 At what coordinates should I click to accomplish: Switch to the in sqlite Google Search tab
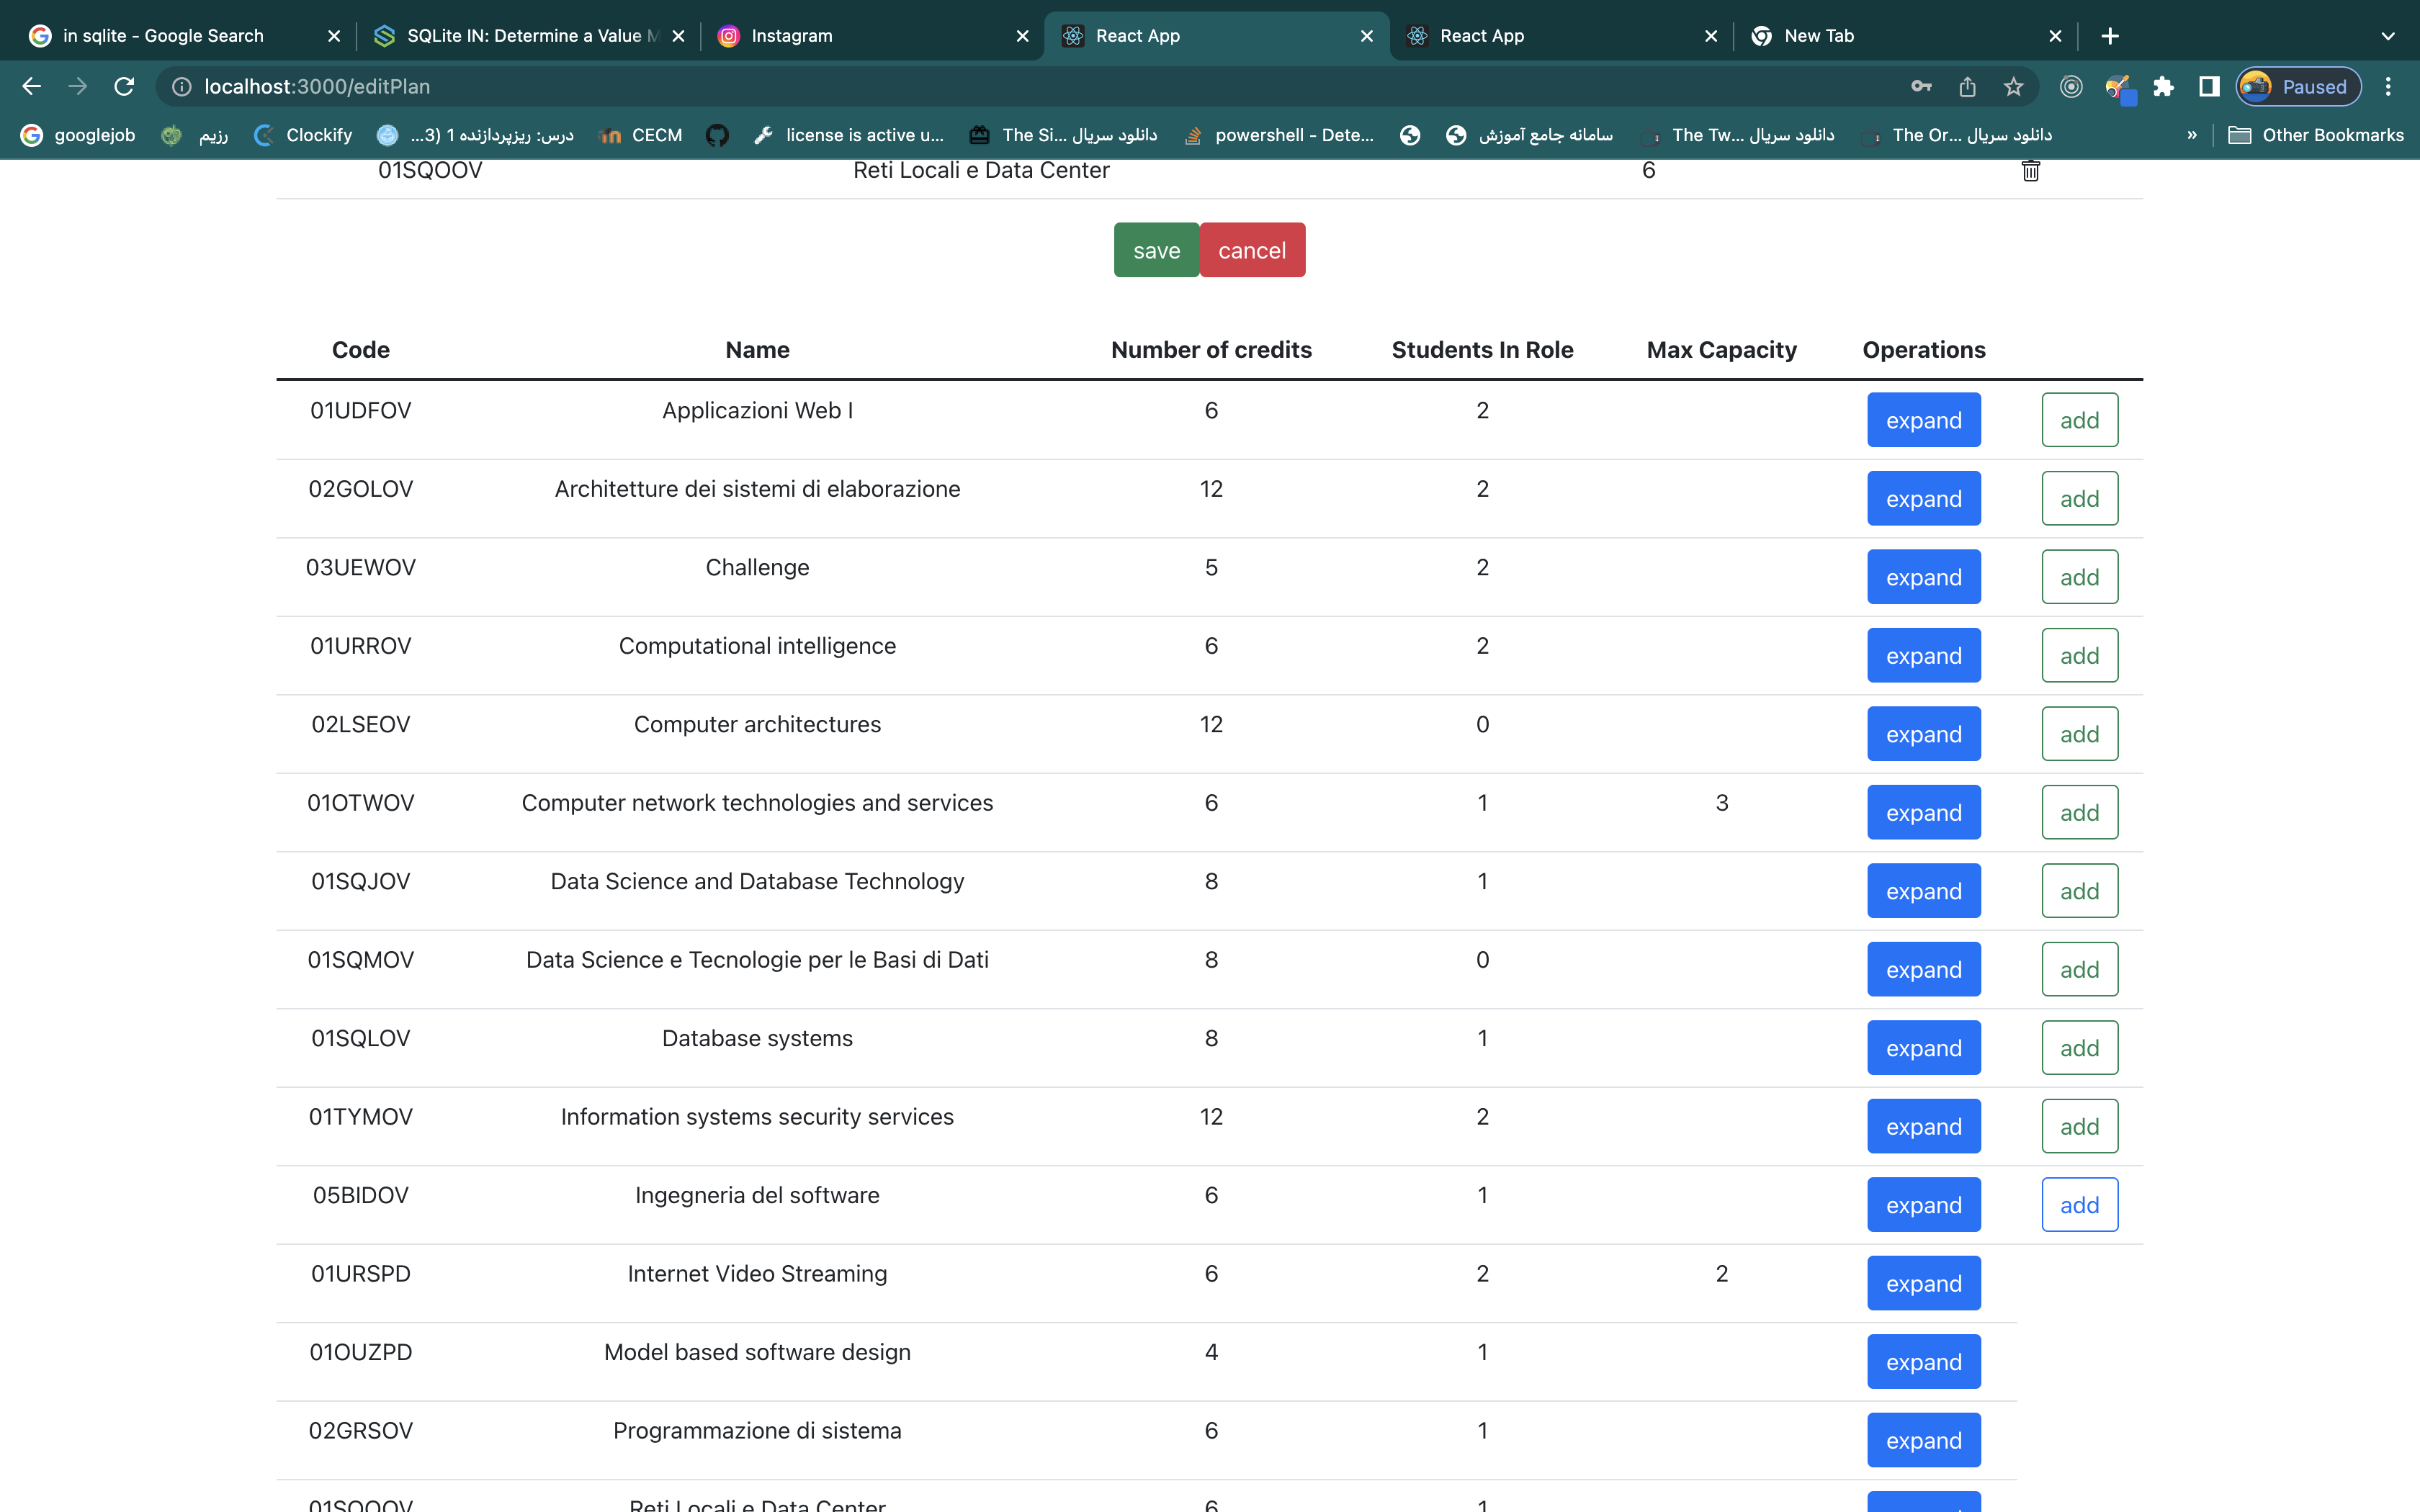pos(163,36)
